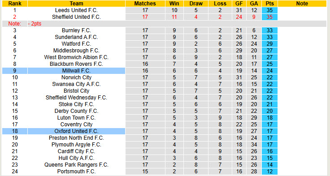This screenshot has width=330, height=176.
Task: Select the highlighted Millwall F.C. row
Action: [x=140, y=71]
